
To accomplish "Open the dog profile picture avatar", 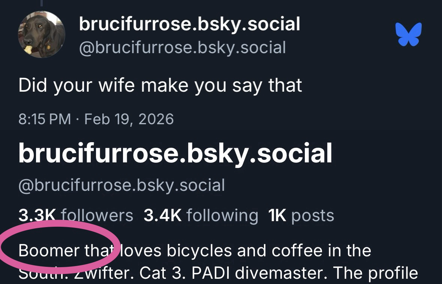I will tap(41, 34).
